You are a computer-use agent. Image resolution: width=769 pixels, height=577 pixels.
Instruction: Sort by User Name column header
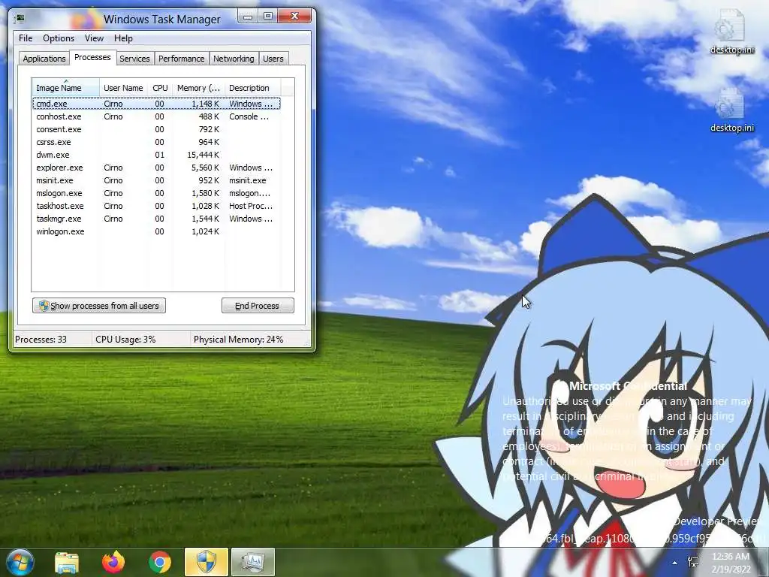pyautogui.click(x=123, y=88)
